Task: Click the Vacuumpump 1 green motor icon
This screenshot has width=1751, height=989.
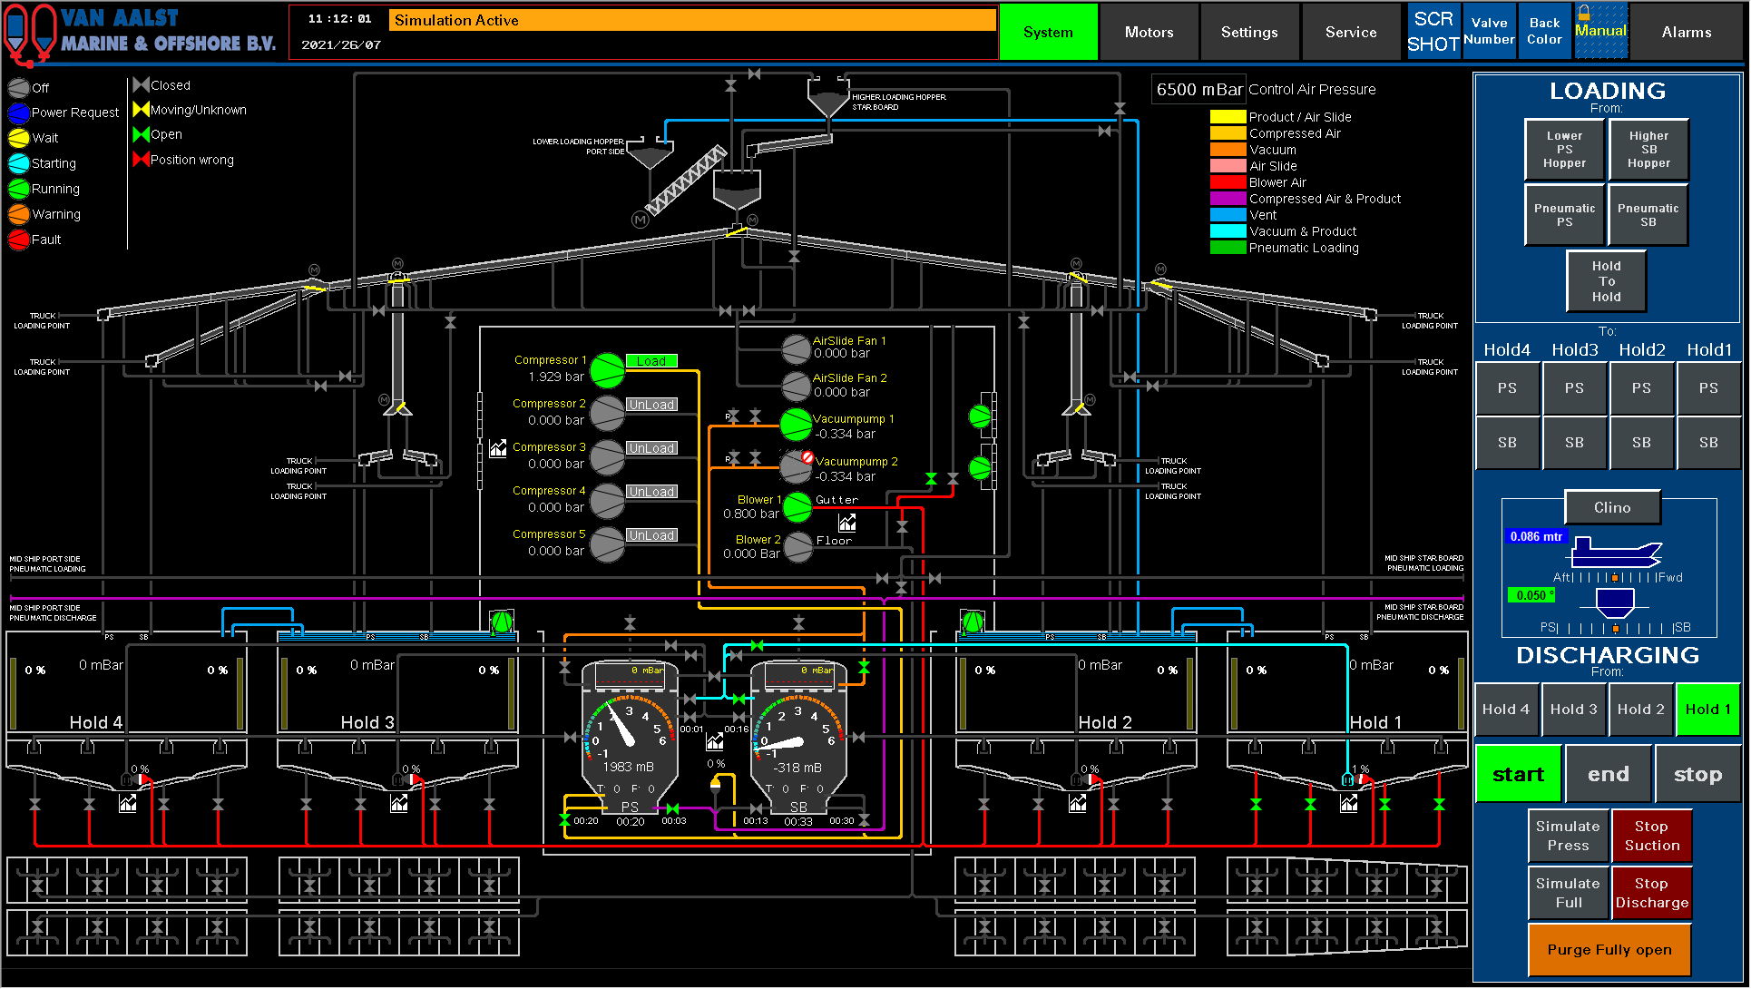Action: click(x=796, y=425)
